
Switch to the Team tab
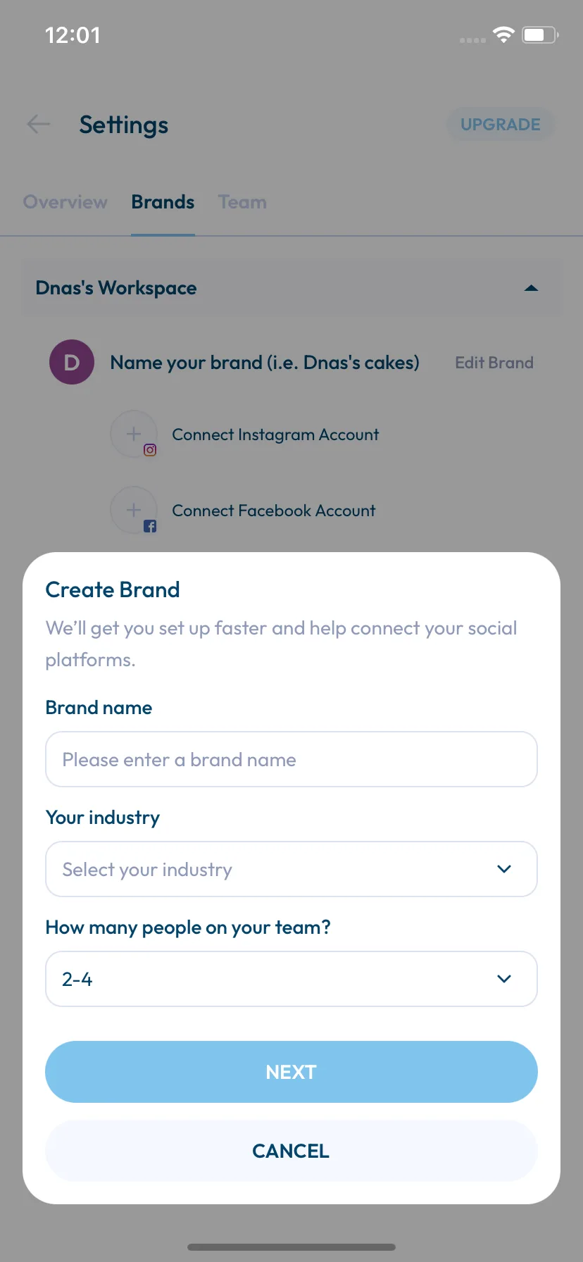click(242, 202)
